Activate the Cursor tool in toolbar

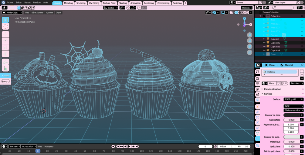(x=5, y=27)
